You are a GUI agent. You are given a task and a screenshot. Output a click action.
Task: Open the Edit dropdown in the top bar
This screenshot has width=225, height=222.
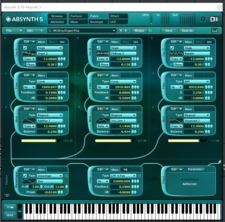click(35, 31)
